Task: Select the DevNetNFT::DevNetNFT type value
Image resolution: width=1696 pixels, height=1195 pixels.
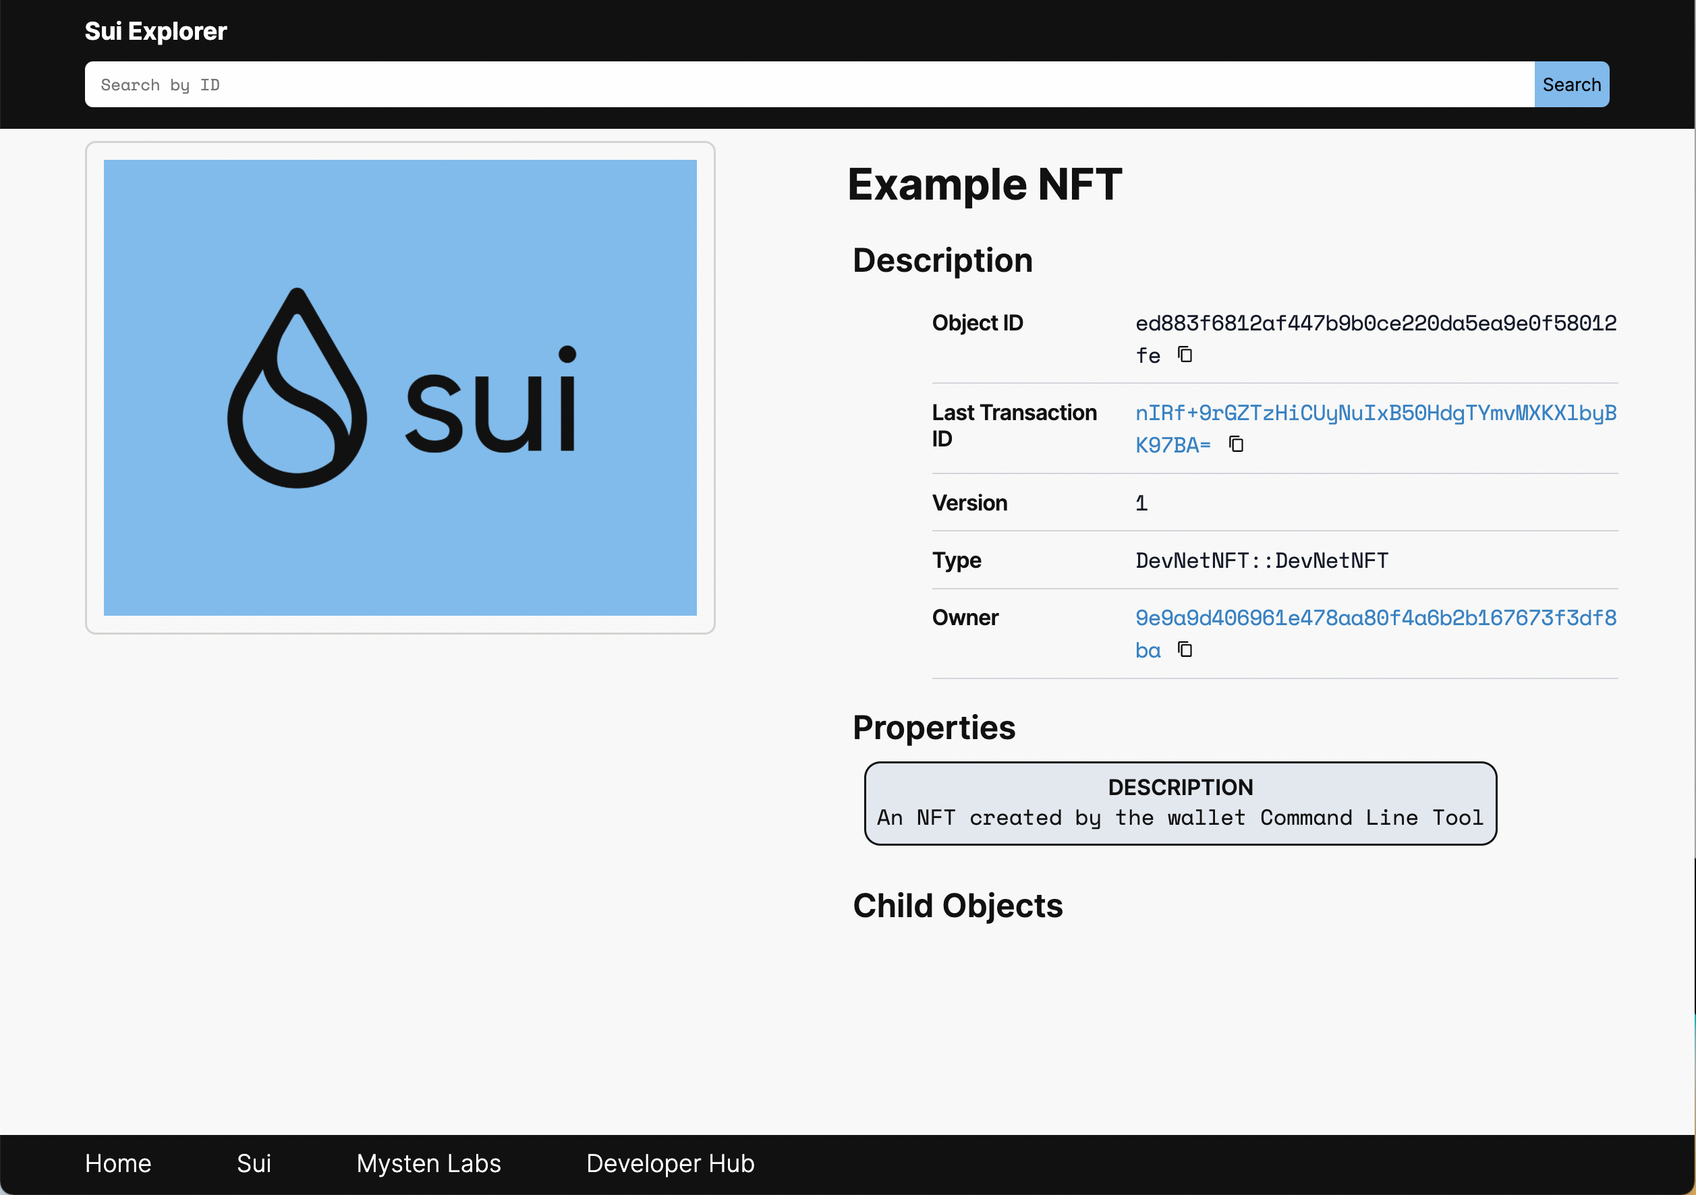Action: [x=1262, y=560]
